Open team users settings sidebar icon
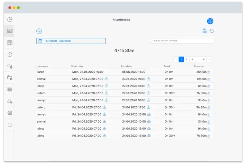 (10, 66)
